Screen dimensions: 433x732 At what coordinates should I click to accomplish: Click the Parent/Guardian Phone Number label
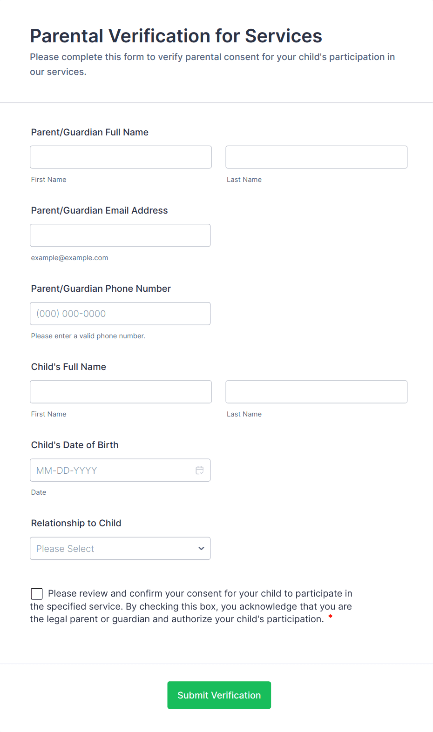click(x=101, y=289)
